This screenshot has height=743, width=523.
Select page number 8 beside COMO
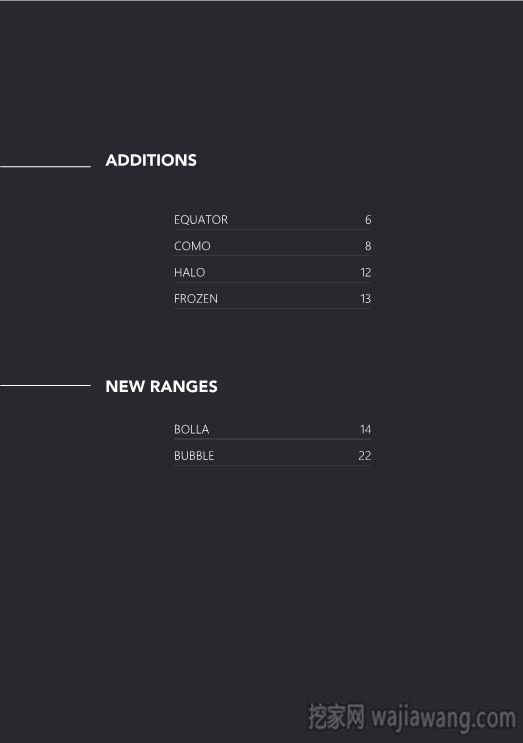pyautogui.click(x=368, y=246)
